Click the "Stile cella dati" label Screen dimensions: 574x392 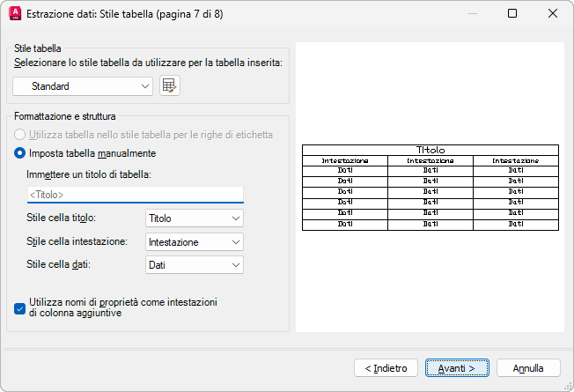point(59,264)
